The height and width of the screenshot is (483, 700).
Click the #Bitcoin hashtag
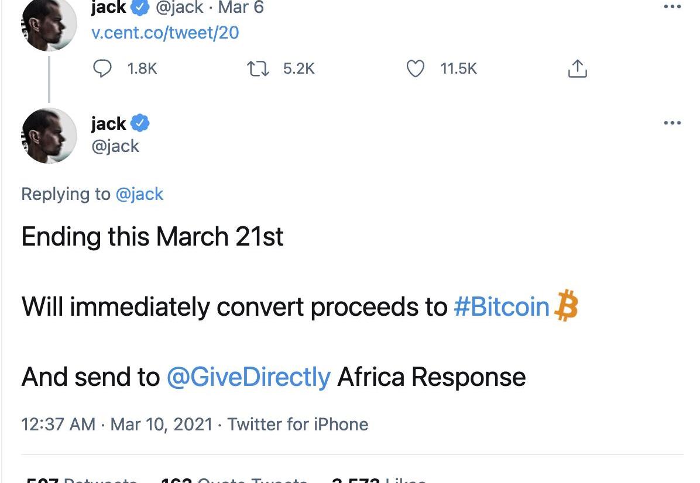coord(501,306)
